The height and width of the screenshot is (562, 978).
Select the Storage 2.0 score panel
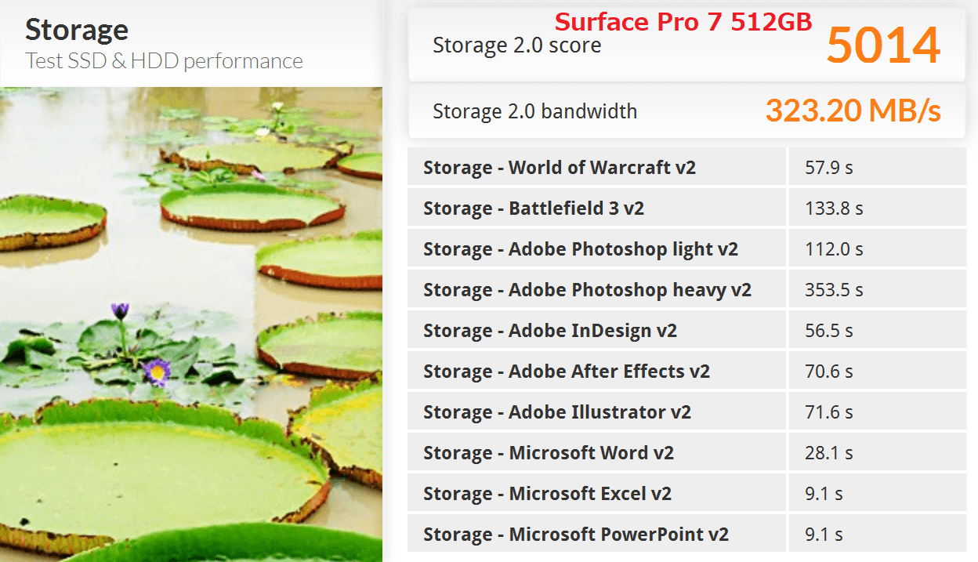click(687, 45)
